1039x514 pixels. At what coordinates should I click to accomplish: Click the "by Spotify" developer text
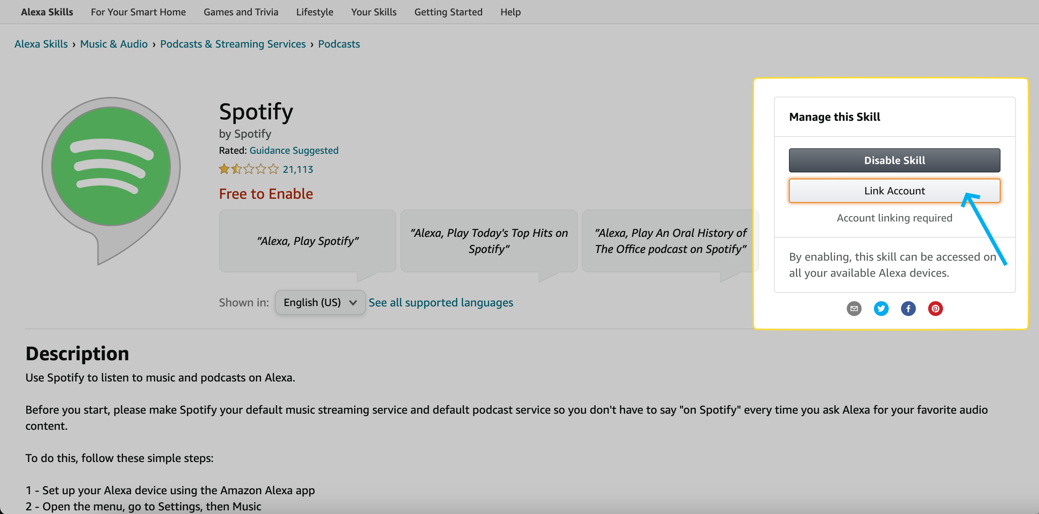click(245, 134)
